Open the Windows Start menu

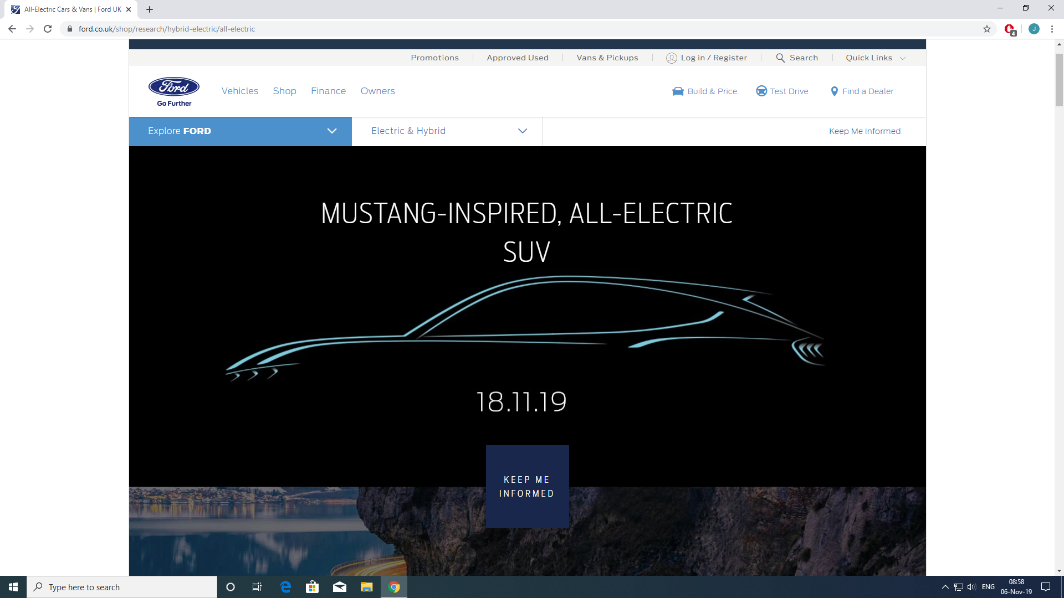[x=13, y=587]
